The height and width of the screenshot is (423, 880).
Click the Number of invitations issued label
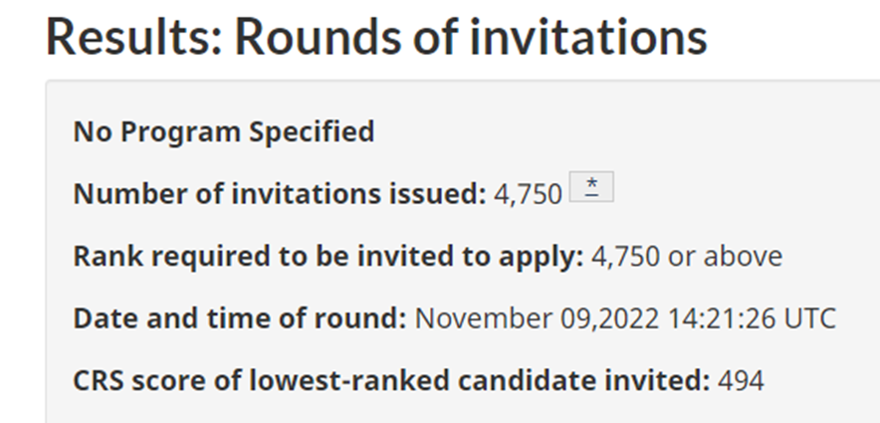[280, 194]
